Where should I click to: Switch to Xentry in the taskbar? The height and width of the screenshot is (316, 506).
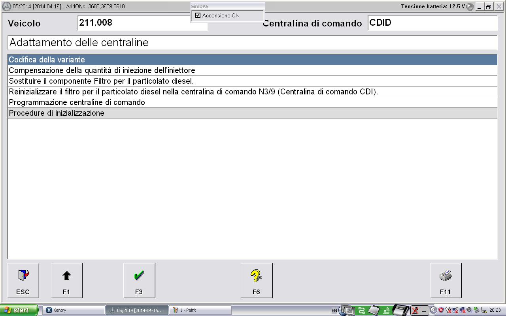pyautogui.click(x=73, y=310)
